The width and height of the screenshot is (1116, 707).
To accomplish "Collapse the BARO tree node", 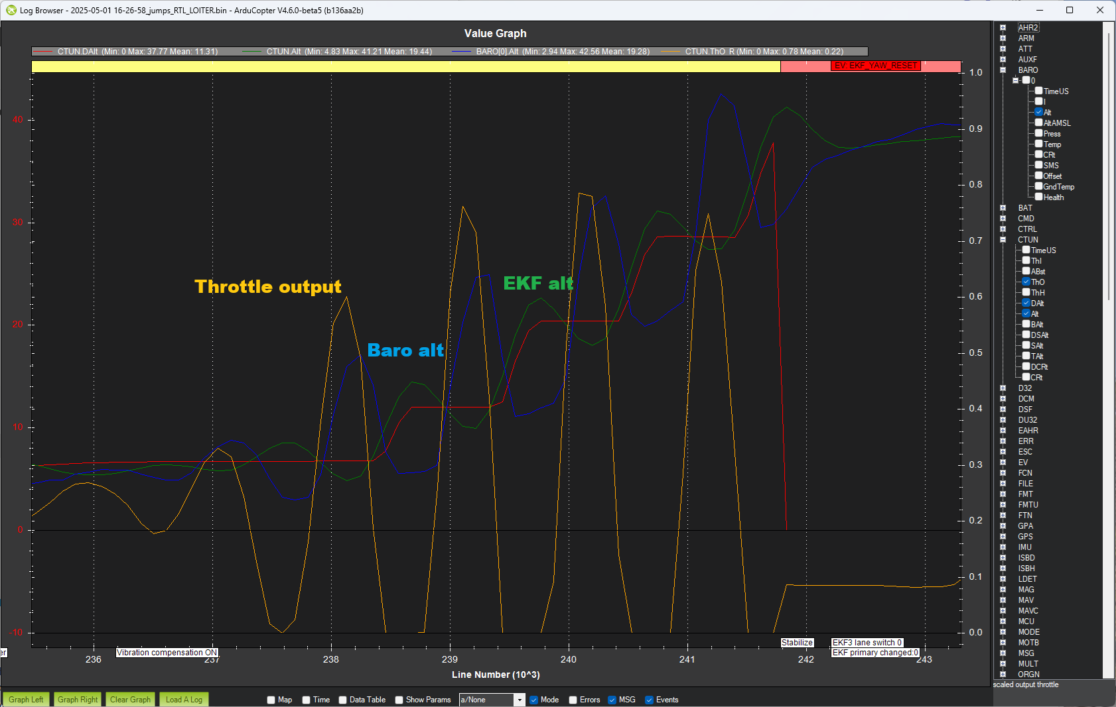I will pos(1003,70).
